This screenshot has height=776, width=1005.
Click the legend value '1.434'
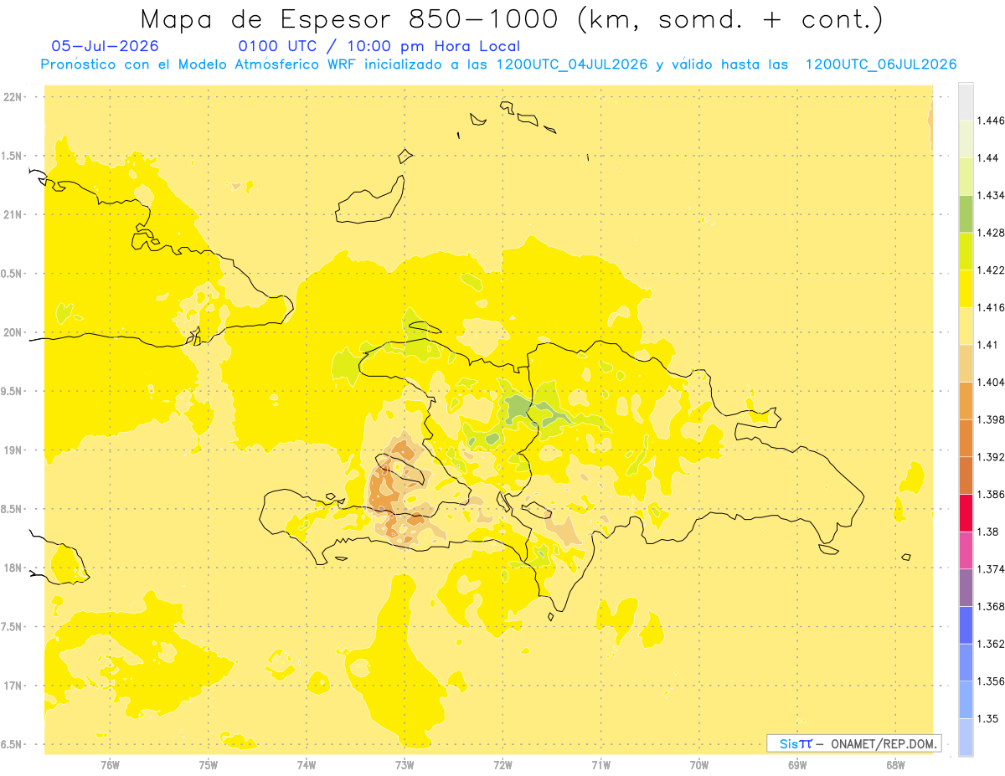coord(991,195)
